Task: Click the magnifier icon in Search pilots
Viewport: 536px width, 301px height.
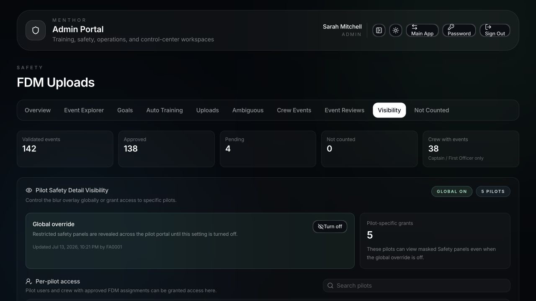Action: pos(330,286)
